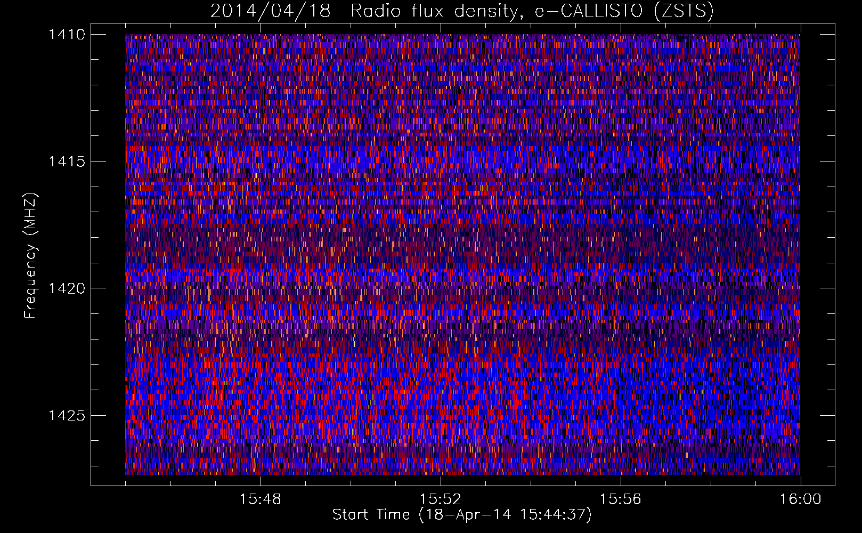This screenshot has width=862, height=533.
Task: Click the 15:56 time axis label
Action: click(620, 499)
